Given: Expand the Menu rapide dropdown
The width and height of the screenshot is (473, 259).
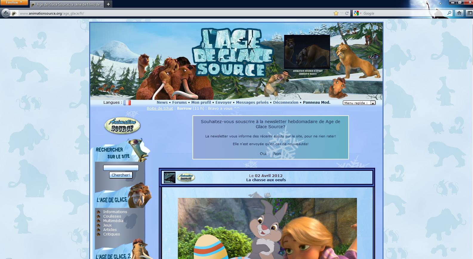Looking at the screenshot, I should (359, 103).
